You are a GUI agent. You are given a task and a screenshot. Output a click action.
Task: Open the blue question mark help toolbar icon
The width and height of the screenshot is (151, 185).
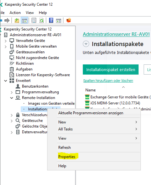pos(51,20)
